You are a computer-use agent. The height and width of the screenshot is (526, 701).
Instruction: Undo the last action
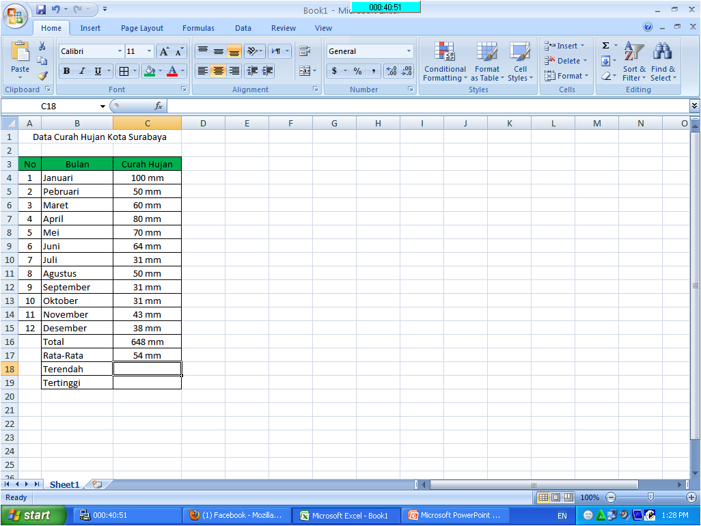click(x=55, y=9)
